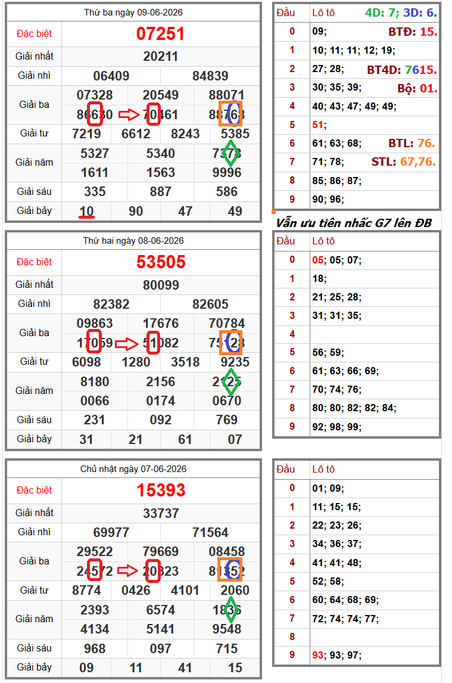The height and width of the screenshot is (683, 452).
Task: Click loto row '61; 63; 66; 69;'
Action: [x=345, y=371]
